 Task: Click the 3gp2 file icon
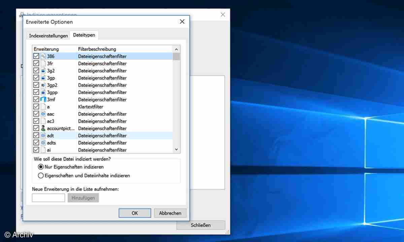click(x=43, y=85)
